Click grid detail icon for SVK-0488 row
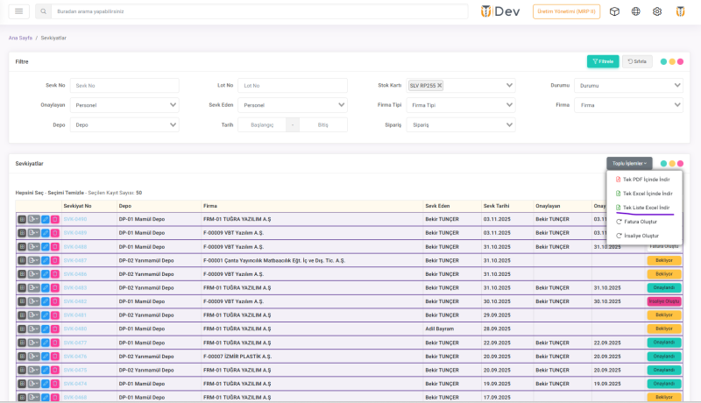Screen dimensions: 701x403 (x=21, y=247)
